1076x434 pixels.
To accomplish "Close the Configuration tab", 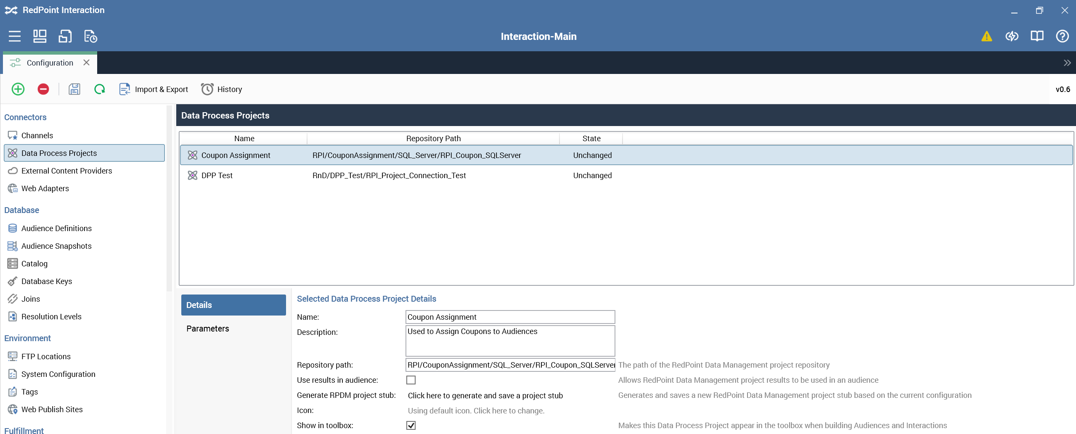I will (87, 63).
